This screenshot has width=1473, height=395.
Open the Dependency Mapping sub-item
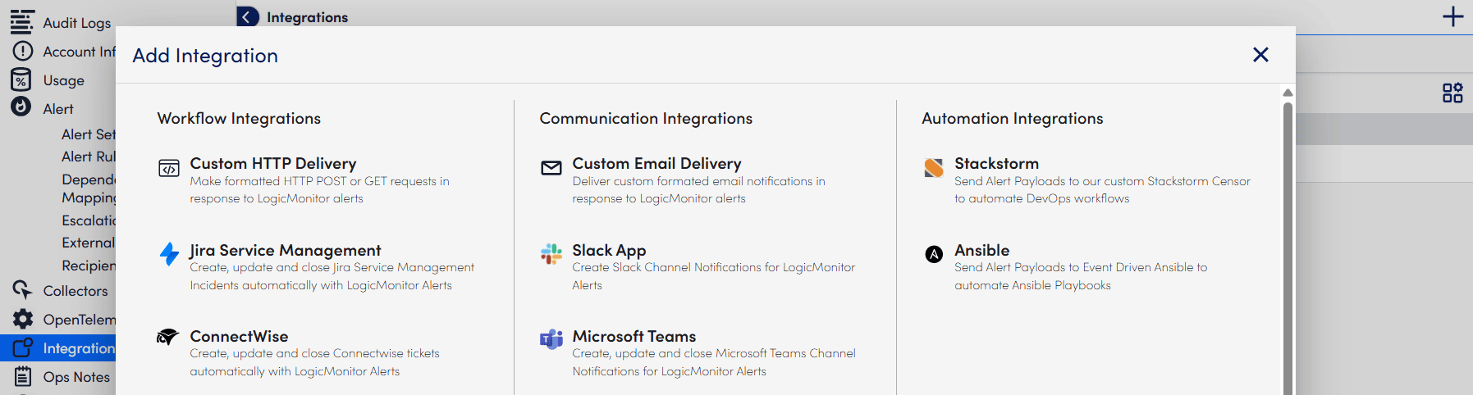click(89, 188)
